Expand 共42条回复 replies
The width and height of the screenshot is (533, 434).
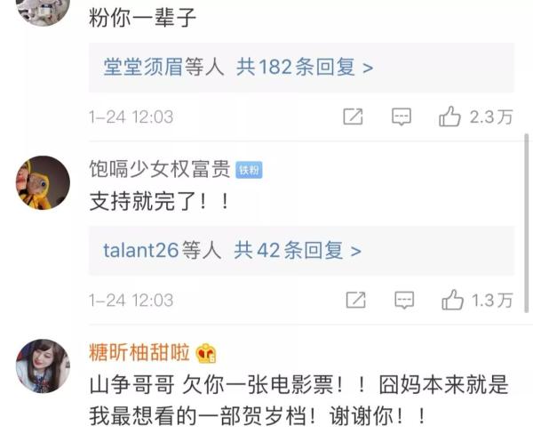298,251
